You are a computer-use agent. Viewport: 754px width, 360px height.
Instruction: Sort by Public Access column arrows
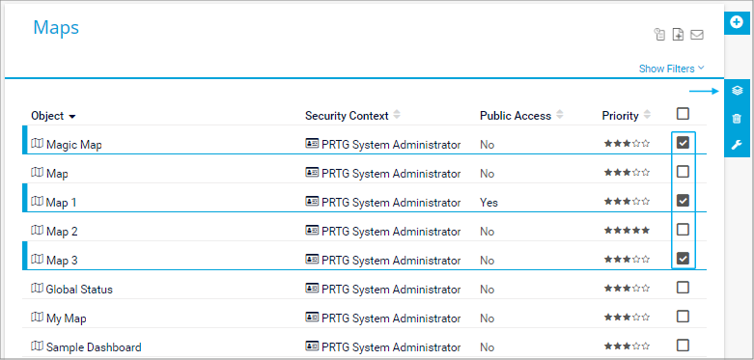coord(559,115)
